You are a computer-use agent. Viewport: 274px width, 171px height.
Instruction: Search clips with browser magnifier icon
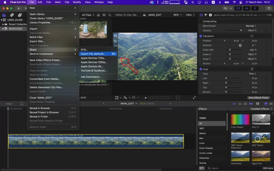point(109,15)
